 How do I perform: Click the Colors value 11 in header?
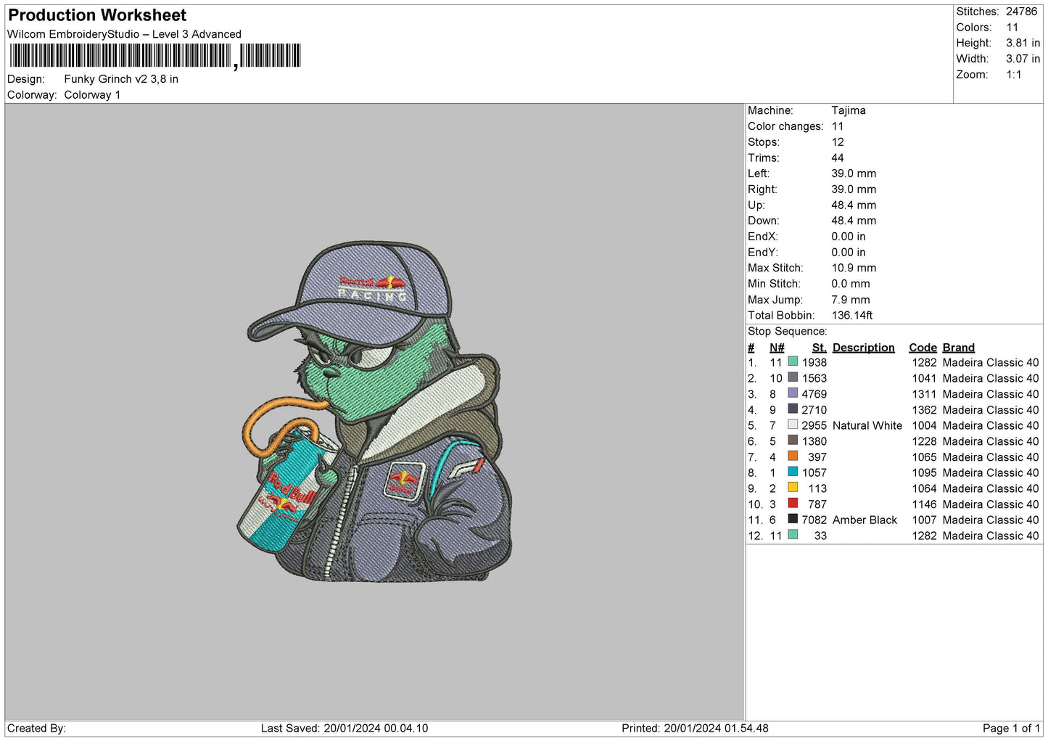[x=1012, y=28]
